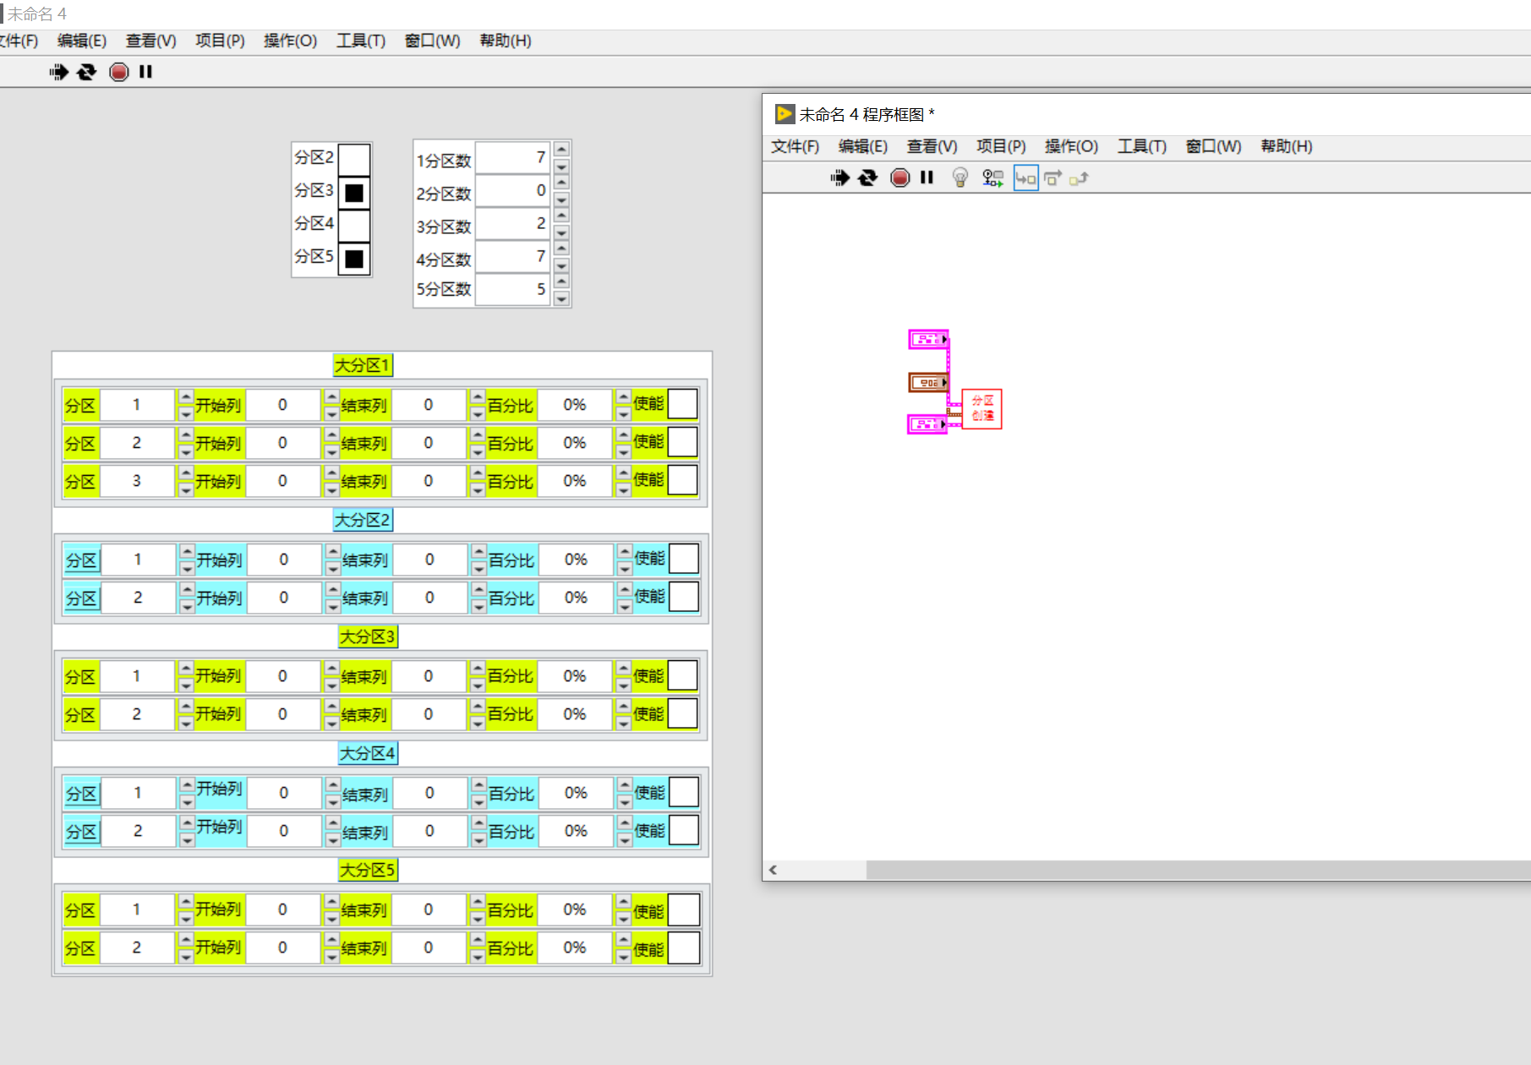Click 分区 number field in 大分区5 row 2

(137, 948)
